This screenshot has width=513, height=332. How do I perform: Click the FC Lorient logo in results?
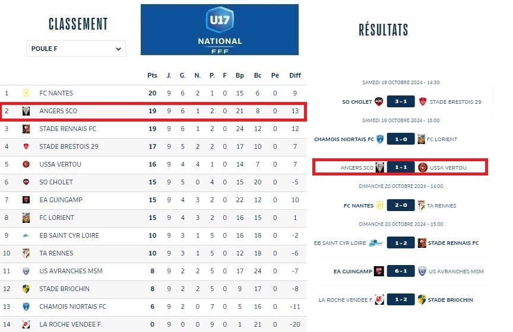(x=423, y=139)
